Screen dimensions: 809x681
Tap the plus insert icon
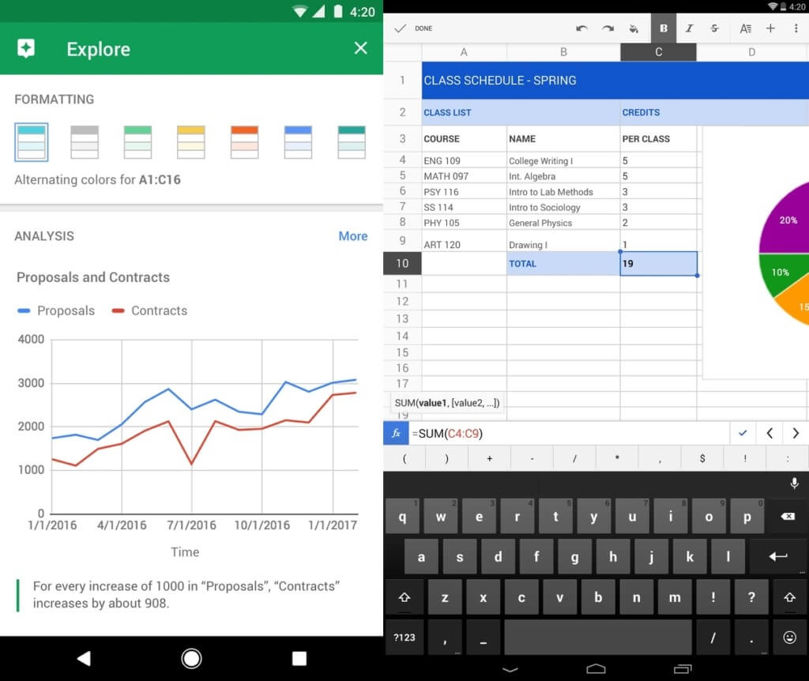coord(770,28)
